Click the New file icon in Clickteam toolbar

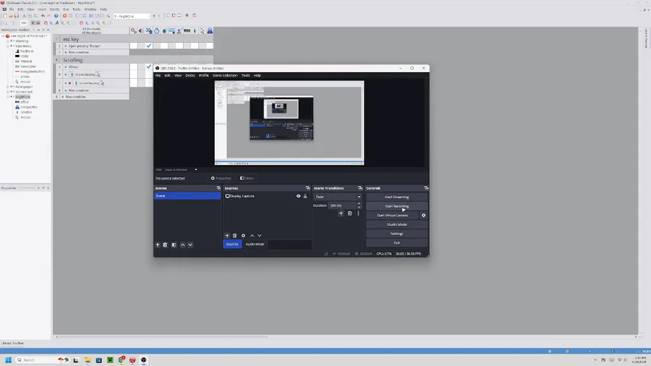(5, 16)
